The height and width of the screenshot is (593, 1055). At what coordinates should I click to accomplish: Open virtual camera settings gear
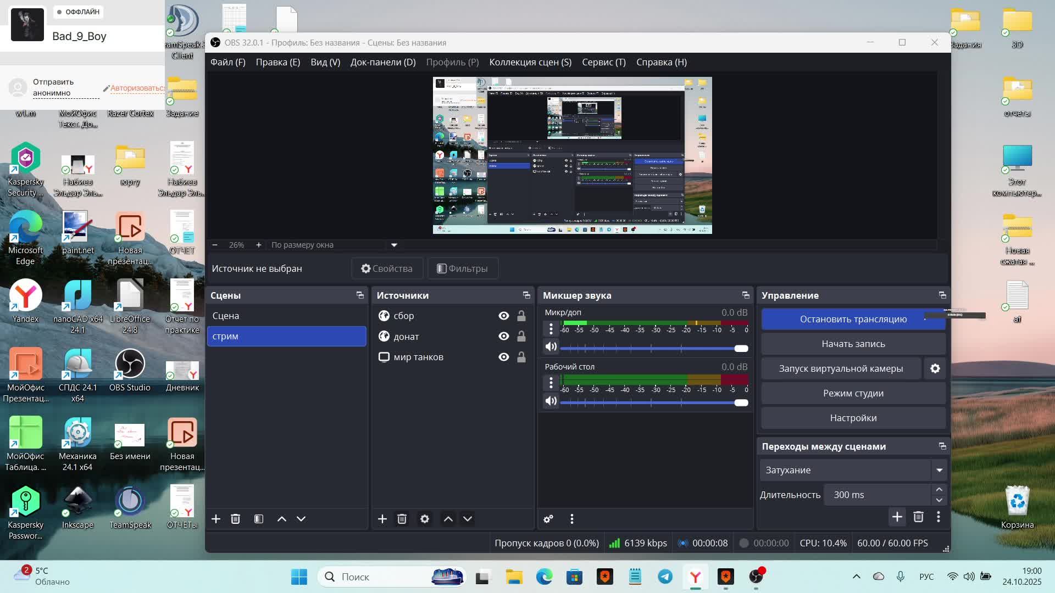[935, 368]
